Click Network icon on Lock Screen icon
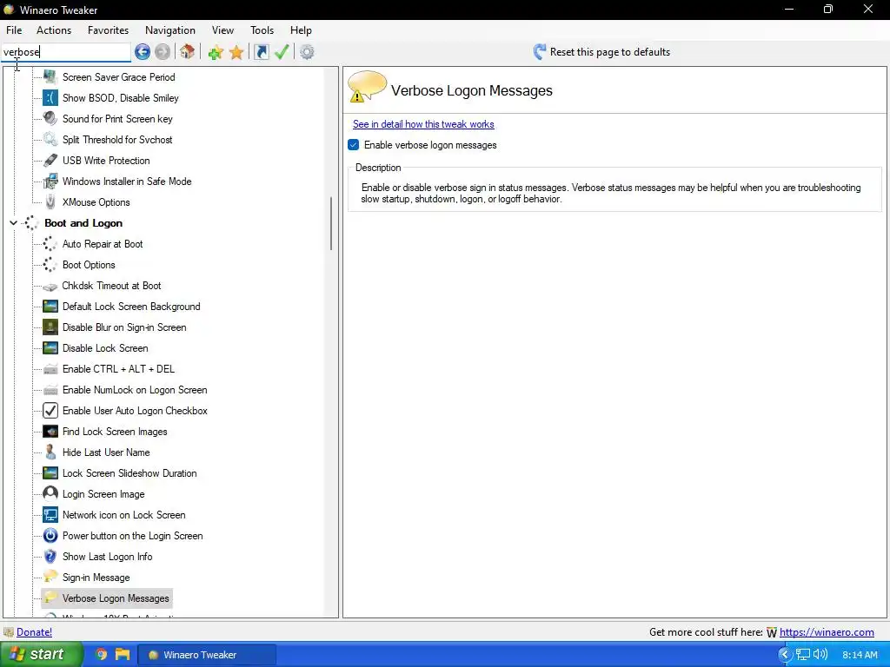The image size is (890, 667). [50, 515]
